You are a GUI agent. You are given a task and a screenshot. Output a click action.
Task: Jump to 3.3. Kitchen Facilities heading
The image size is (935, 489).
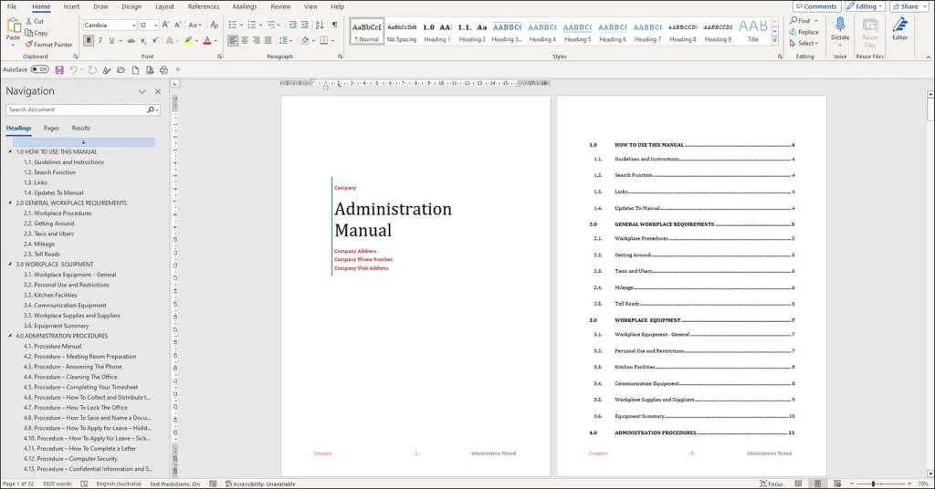click(50, 296)
